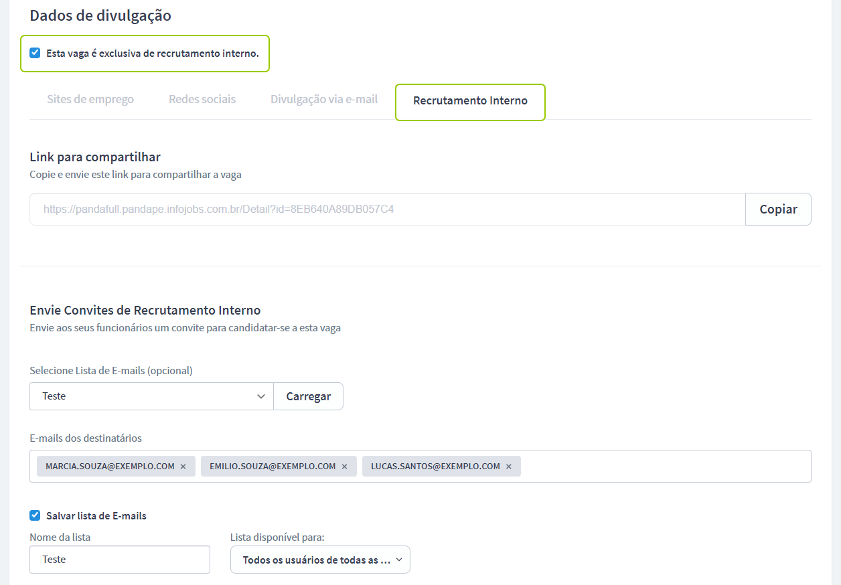Screen dimensions: 841x585
Task: Go to the 'Divulgação via e-mail' tab
Action: 324,100
